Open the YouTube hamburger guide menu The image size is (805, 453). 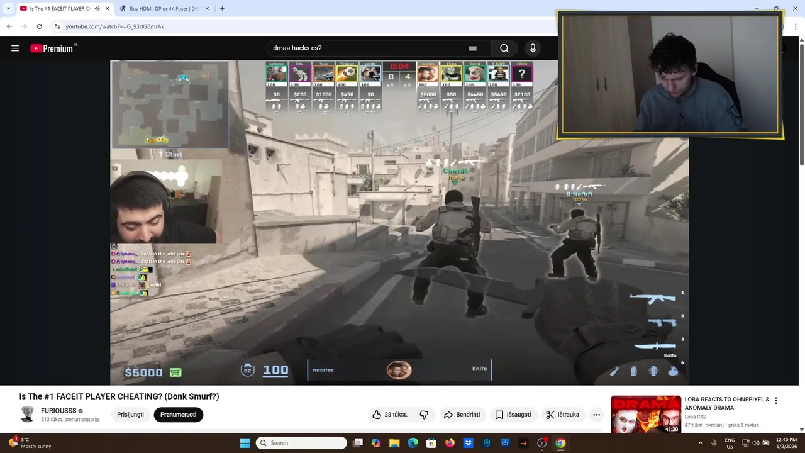point(15,48)
